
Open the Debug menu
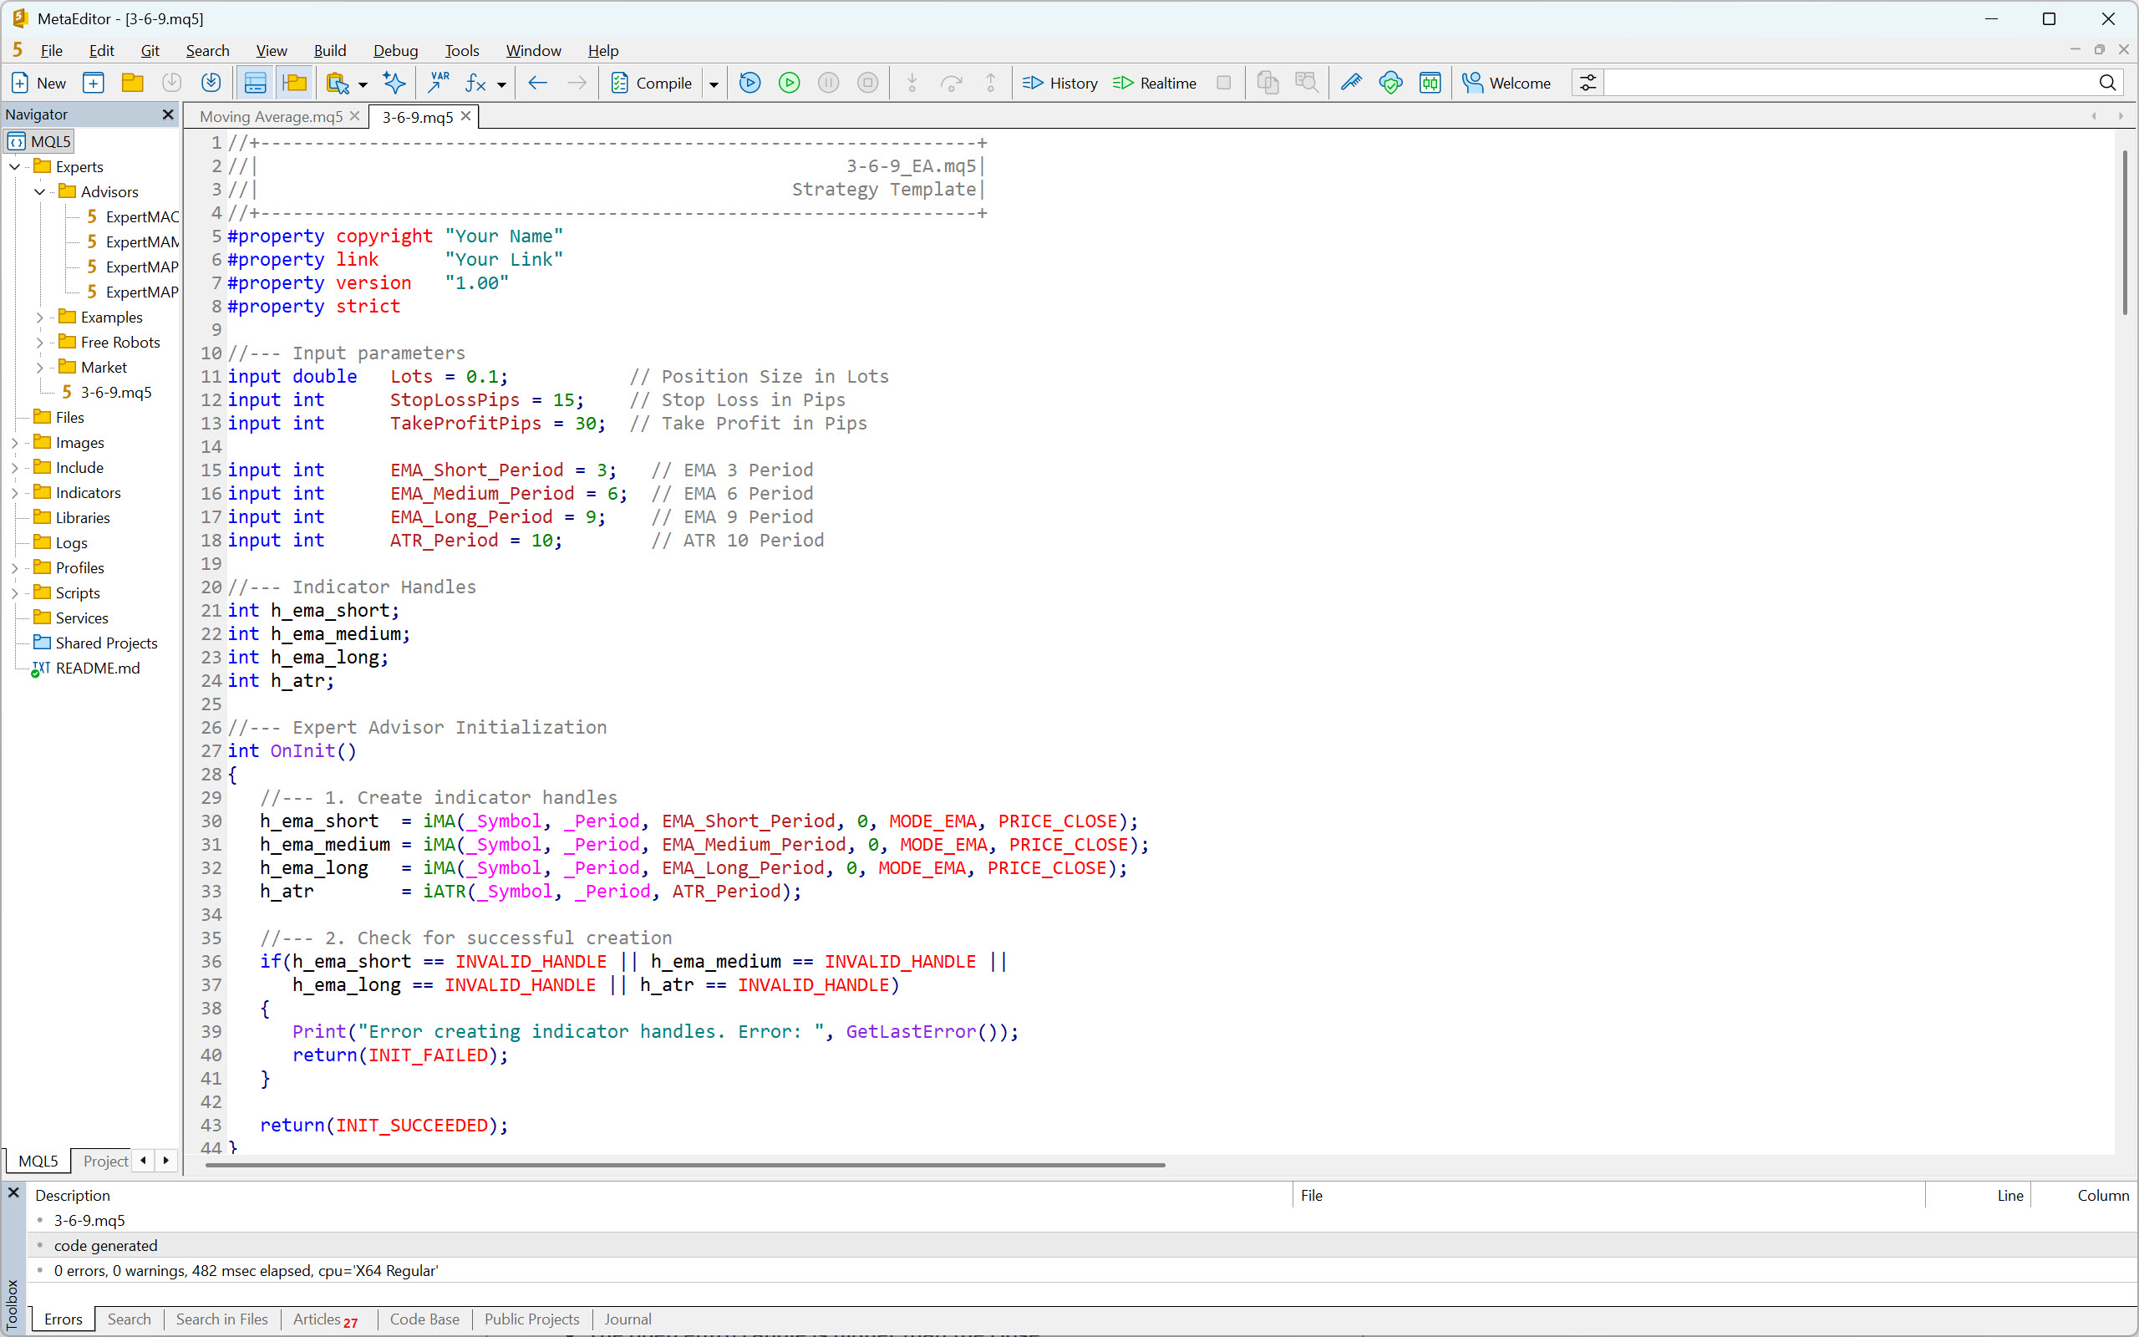click(x=394, y=50)
